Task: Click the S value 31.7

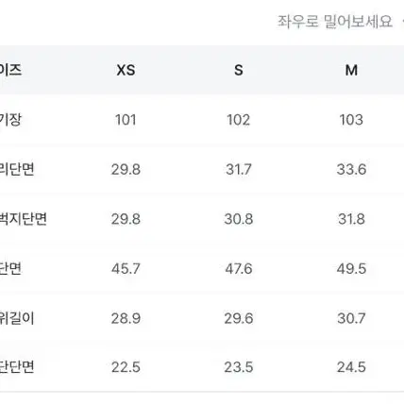Action: 239,170
